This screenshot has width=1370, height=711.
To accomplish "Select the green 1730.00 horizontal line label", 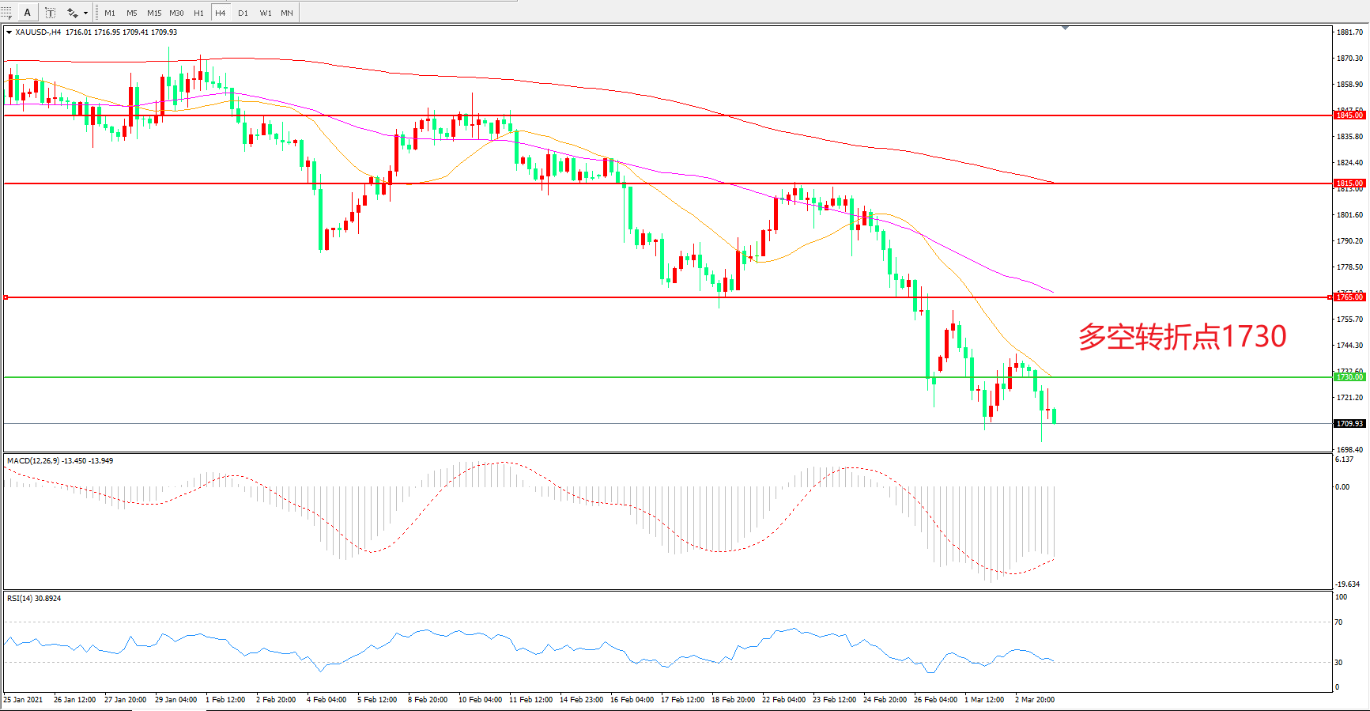I will click(x=1349, y=377).
